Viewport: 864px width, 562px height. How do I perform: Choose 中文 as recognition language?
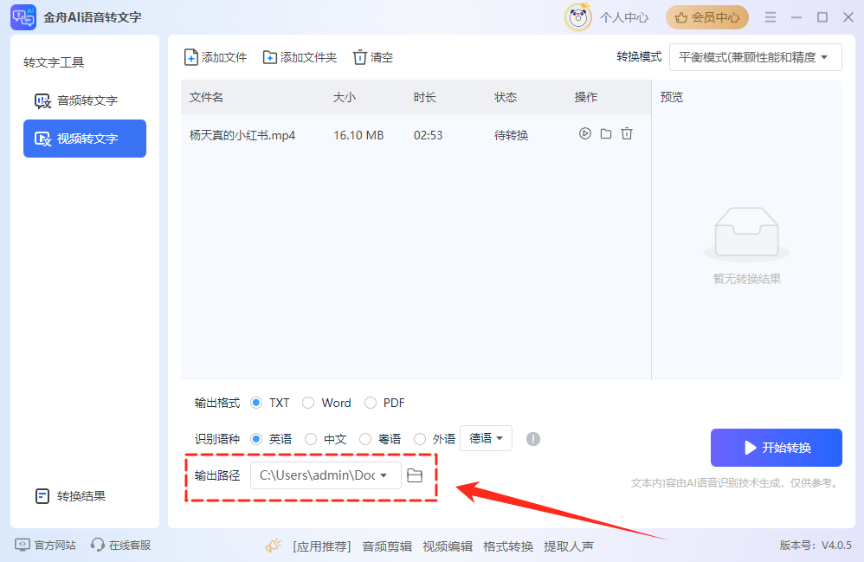pos(311,439)
